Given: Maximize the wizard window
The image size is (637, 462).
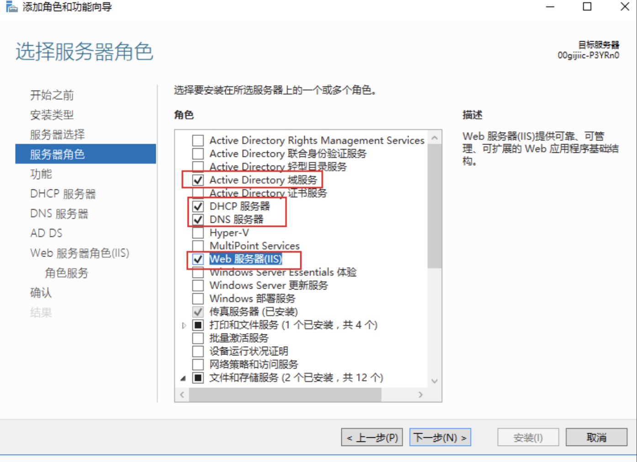Looking at the screenshot, I should point(587,6).
